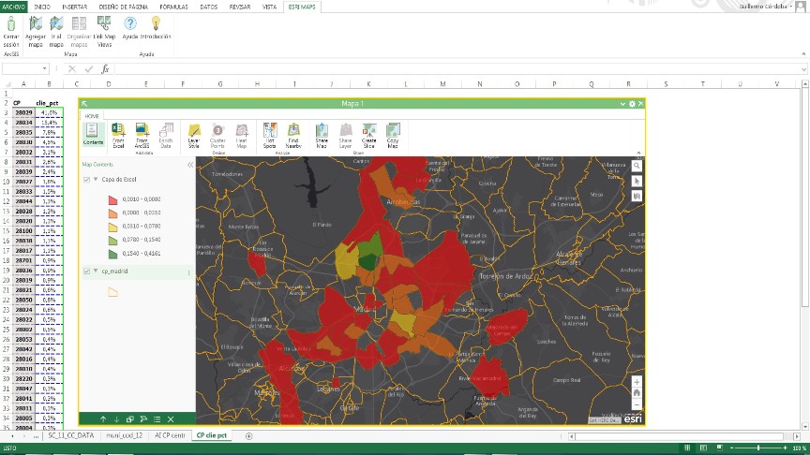Switch to the DATOS ribbon tab

[x=209, y=7]
